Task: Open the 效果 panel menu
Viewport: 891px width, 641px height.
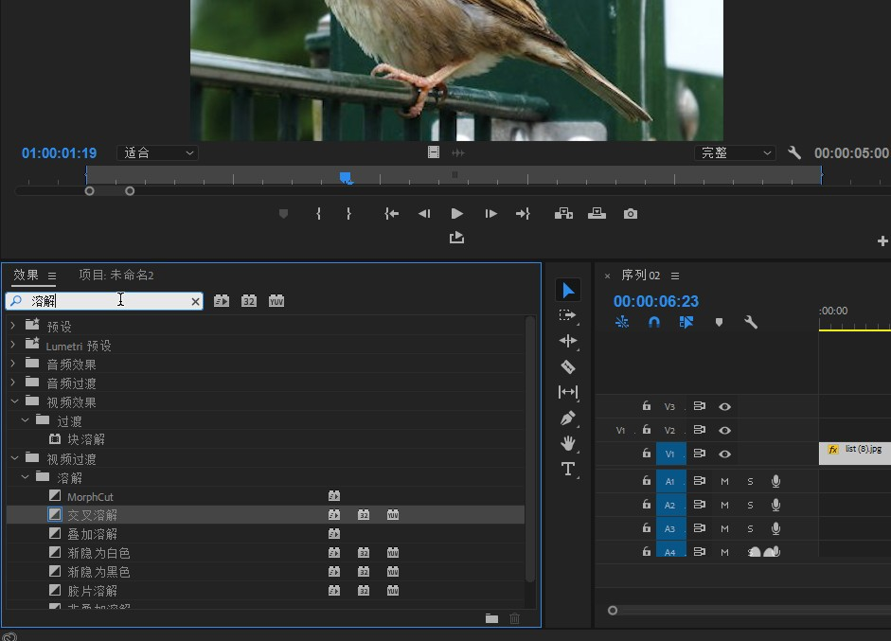Action: tap(52, 276)
